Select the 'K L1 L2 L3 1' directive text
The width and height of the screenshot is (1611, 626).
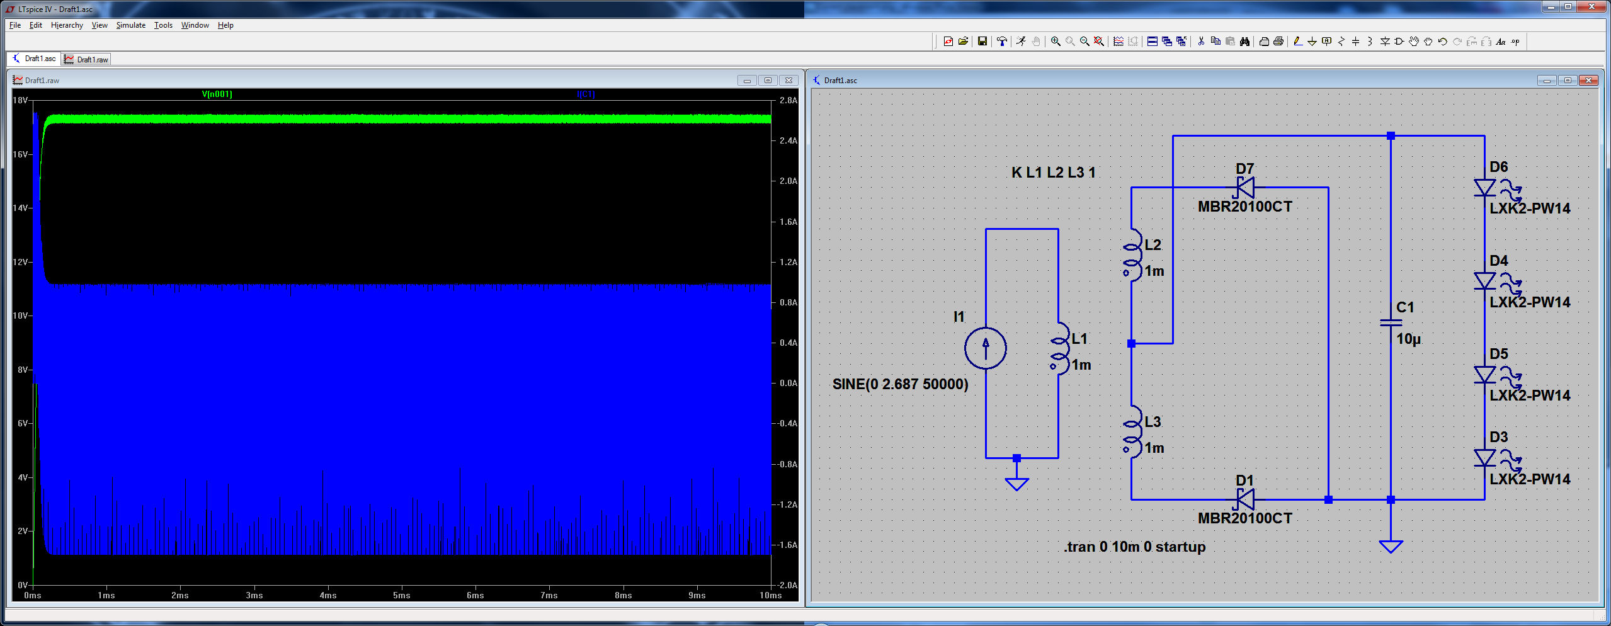(1054, 173)
